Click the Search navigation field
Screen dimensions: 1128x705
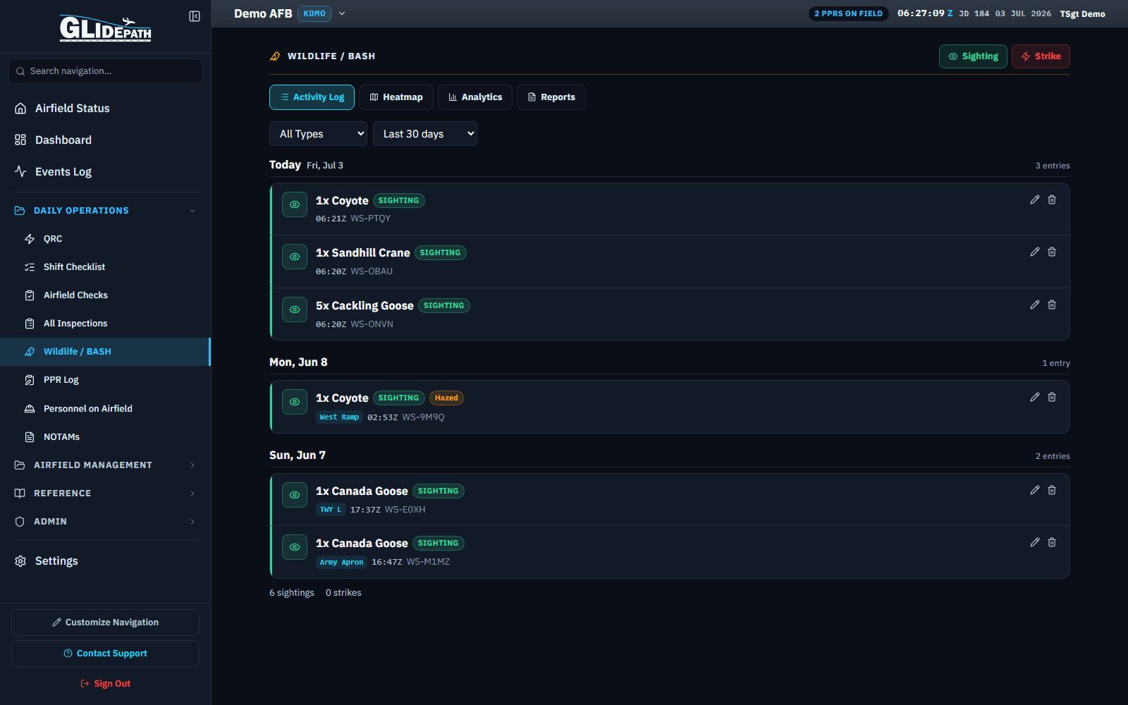click(x=105, y=71)
